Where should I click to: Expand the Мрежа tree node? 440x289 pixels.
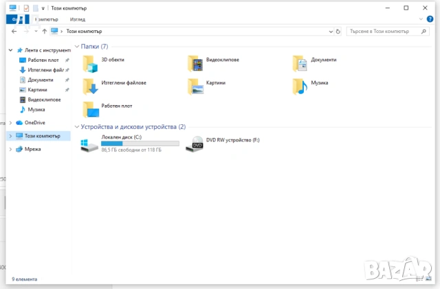(10, 149)
